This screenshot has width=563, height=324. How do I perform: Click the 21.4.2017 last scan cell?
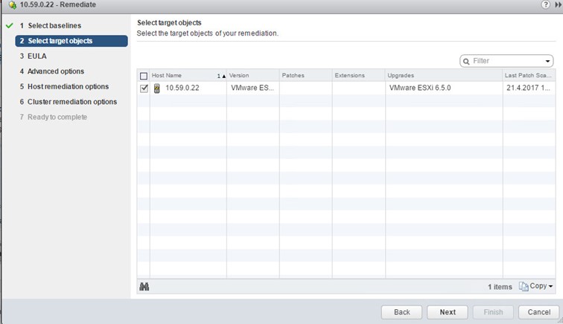(528, 88)
